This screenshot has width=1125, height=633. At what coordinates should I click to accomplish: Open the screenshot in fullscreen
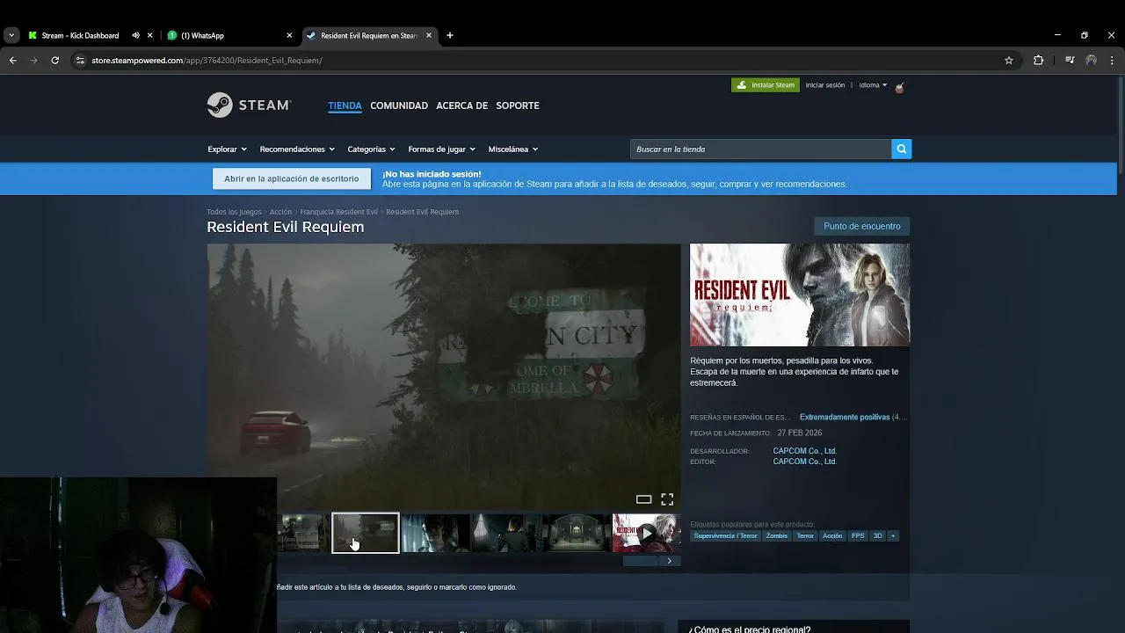pyautogui.click(x=667, y=499)
